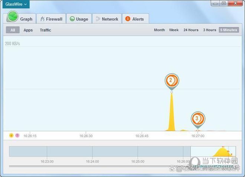The height and width of the screenshot is (177, 245).
Task: Toggle the yellow download traffic indicator
Action: [x=11, y=135]
